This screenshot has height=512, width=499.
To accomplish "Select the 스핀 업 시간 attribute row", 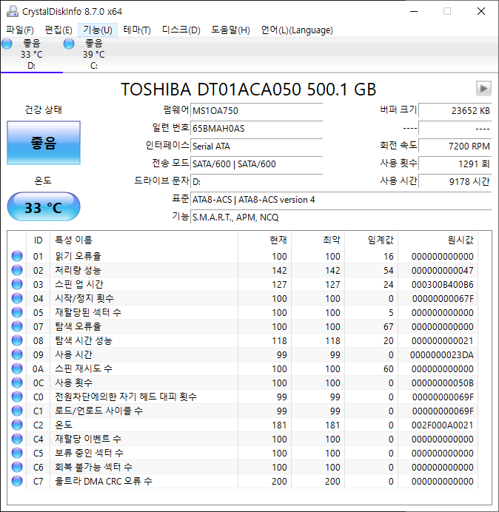I will click(x=243, y=284).
